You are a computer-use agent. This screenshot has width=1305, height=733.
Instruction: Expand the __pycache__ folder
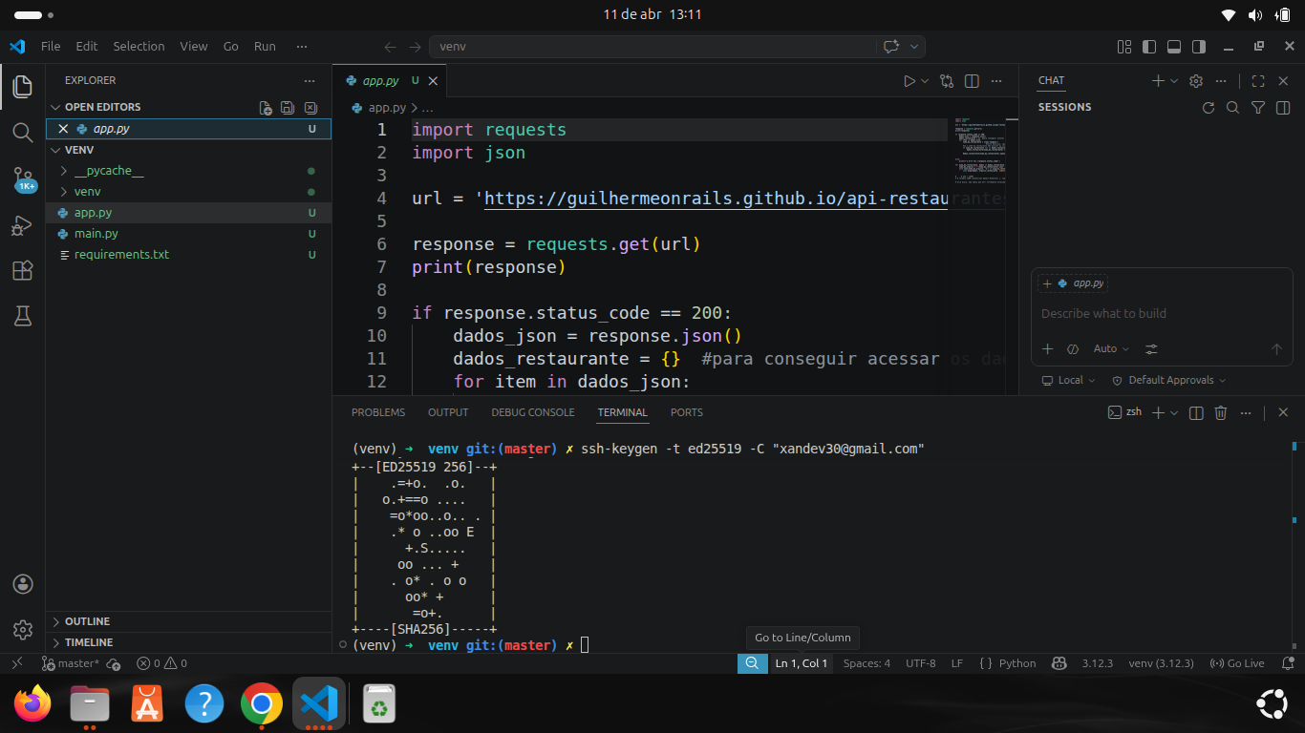[x=108, y=171]
